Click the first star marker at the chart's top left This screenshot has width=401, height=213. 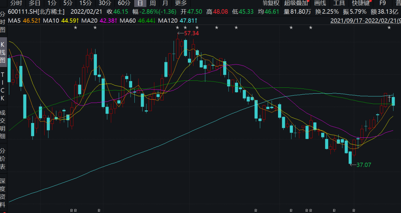[x=75, y=28]
